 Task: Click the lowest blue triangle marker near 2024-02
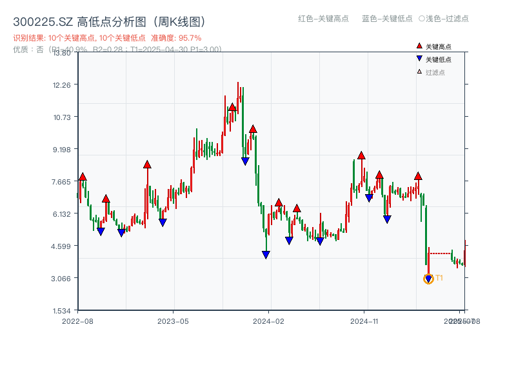266,254
